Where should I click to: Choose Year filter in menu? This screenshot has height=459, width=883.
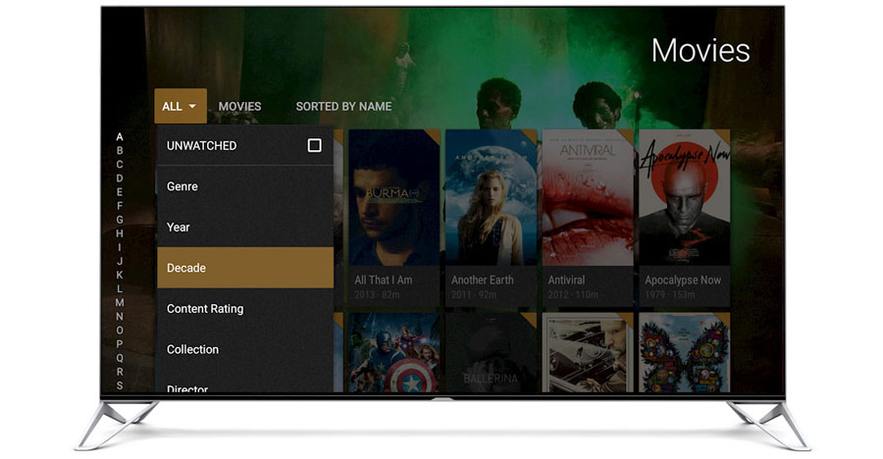245,227
